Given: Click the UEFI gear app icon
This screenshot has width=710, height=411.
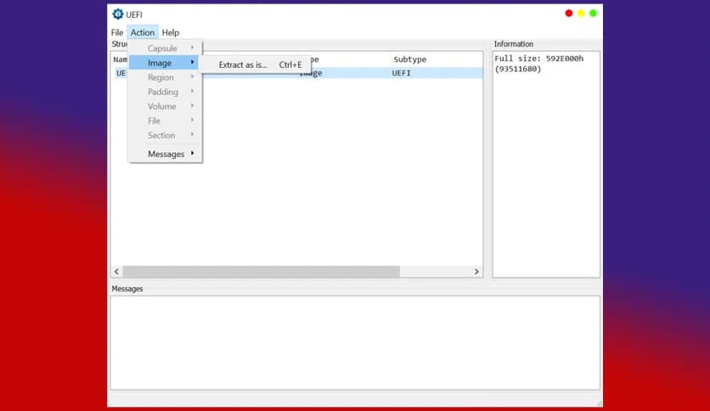Looking at the screenshot, I should tap(118, 14).
